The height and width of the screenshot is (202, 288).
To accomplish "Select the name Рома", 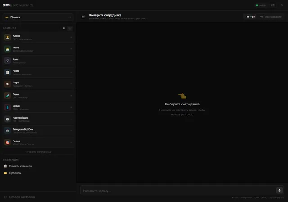I will click(16, 71).
